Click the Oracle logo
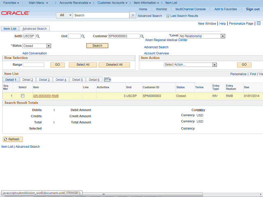The height and width of the screenshot is (197, 263). pos(15,13)
